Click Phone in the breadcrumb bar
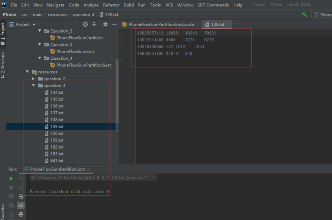This screenshot has width=332, height=220. [x=9, y=15]
